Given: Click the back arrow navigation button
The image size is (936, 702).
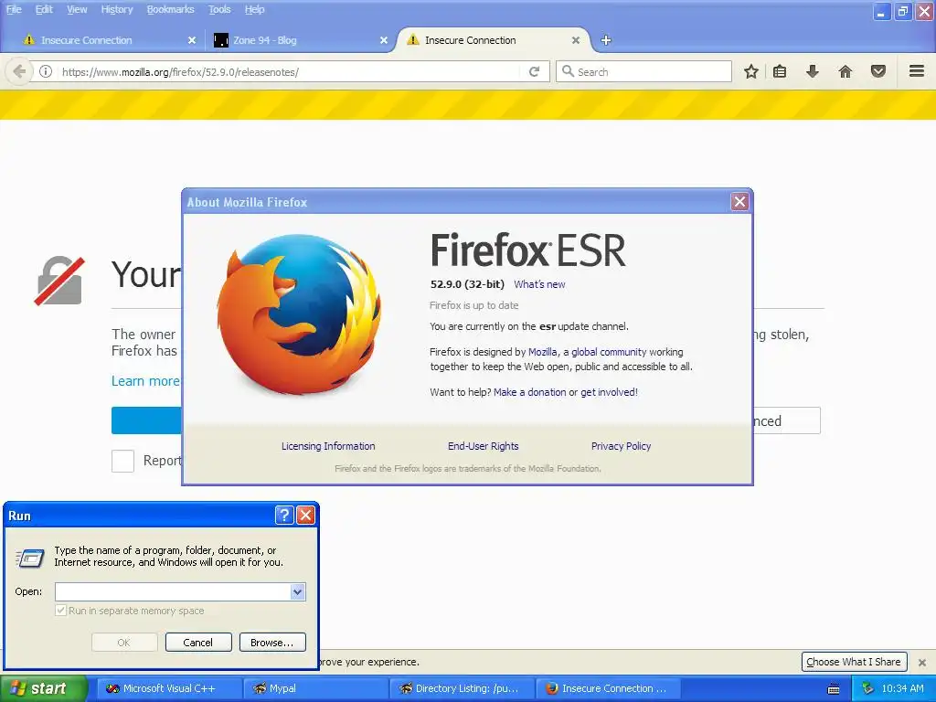Looking at the screenshot, I should coord(18,71).
